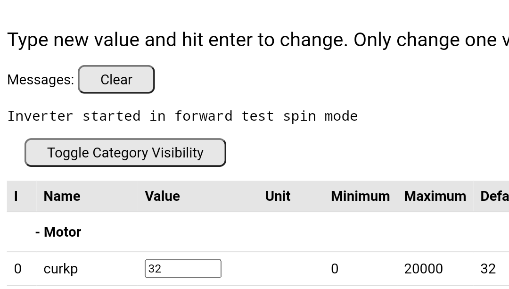Screen dimensions: 509x289
Task: Click the Value column header
Action: pyautogui.click(x=162, y=196)
